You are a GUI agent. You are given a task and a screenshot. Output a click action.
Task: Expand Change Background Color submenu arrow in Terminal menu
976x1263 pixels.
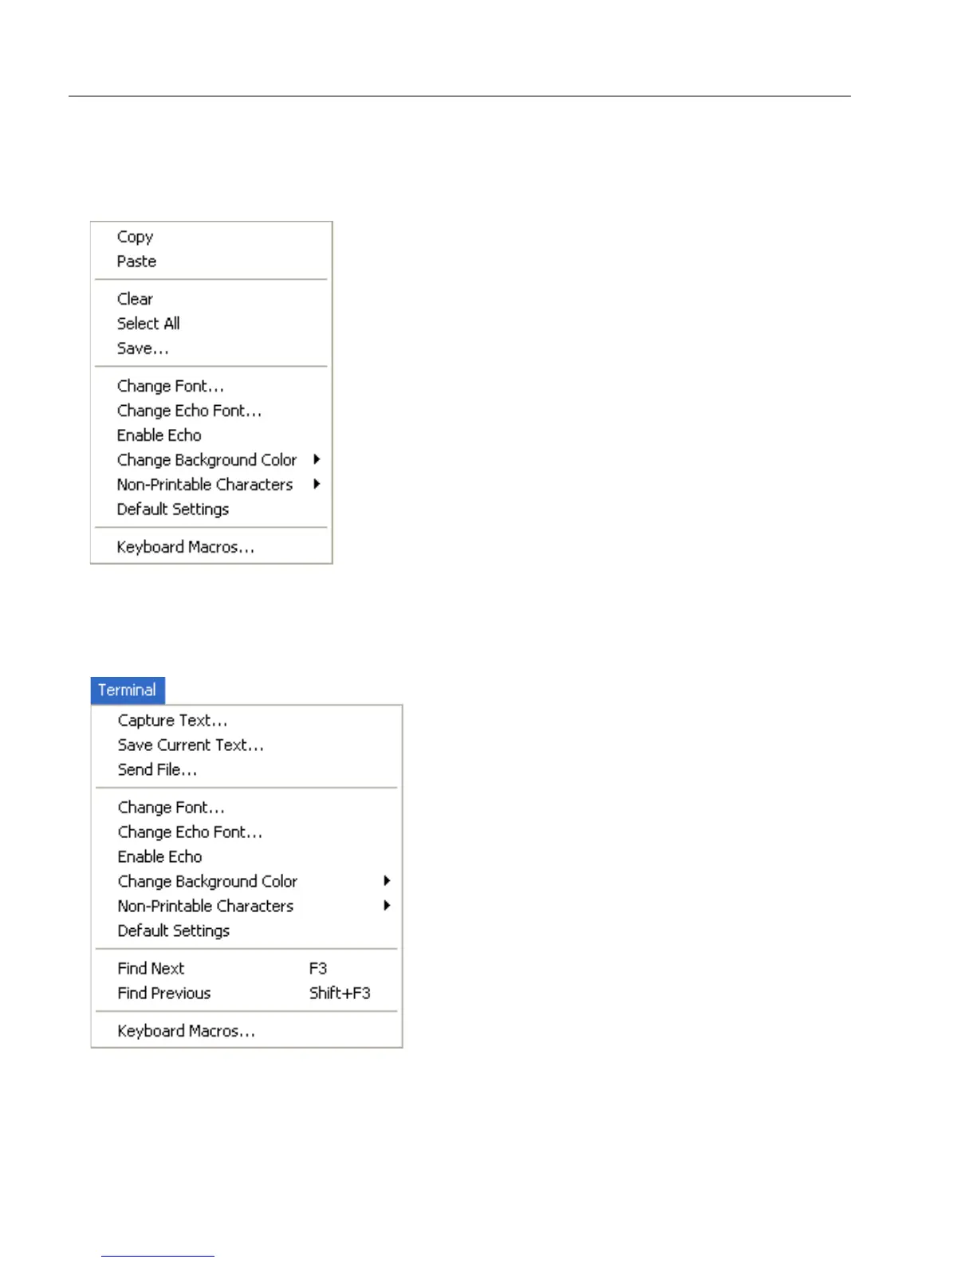click(387, 881)
